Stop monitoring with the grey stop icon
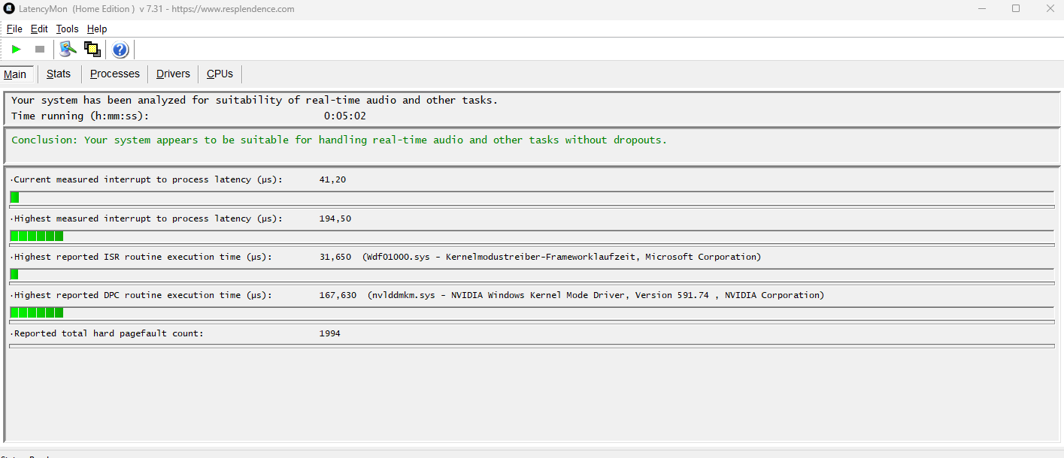The width and height of the screenshot is (1064, 458). coord(40,50)
